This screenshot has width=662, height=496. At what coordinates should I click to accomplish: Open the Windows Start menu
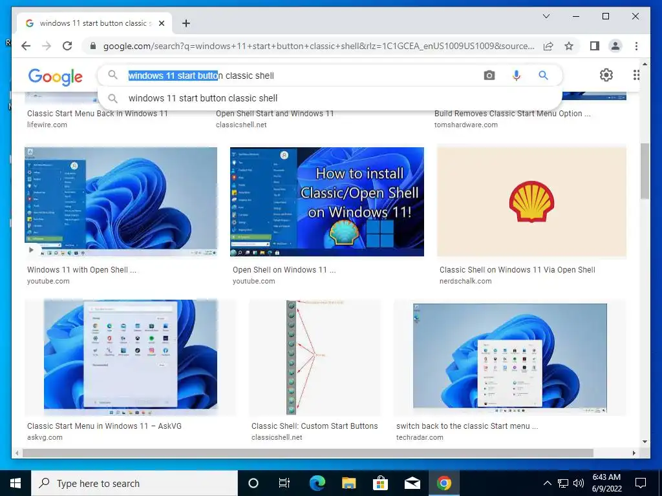click(16, 483)
